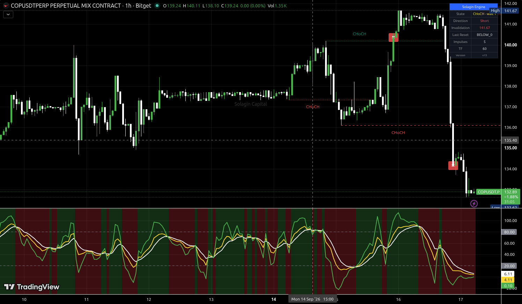Screen dimensions: 522x304
Task: Click the 'v15' version value cell
Action: coord(484,55)
